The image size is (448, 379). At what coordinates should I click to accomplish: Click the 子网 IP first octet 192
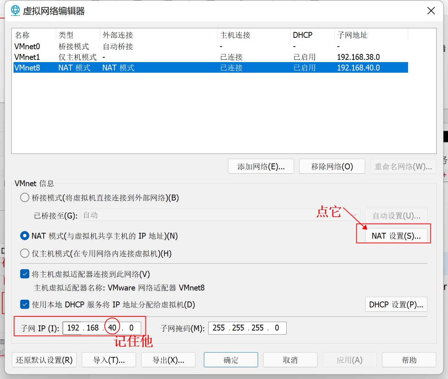(x=73, y=328)
